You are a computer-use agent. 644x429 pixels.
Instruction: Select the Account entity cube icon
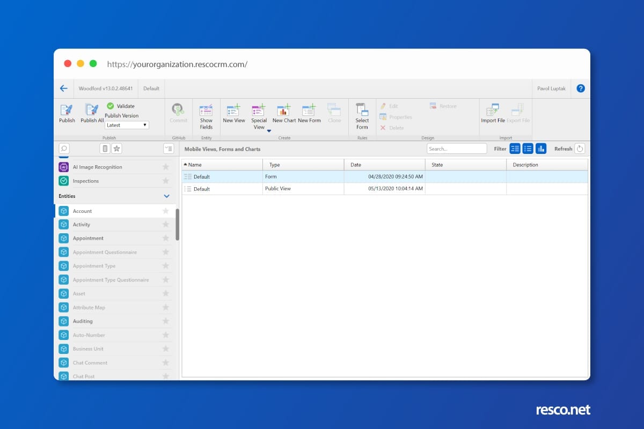(x=63, y=211)
